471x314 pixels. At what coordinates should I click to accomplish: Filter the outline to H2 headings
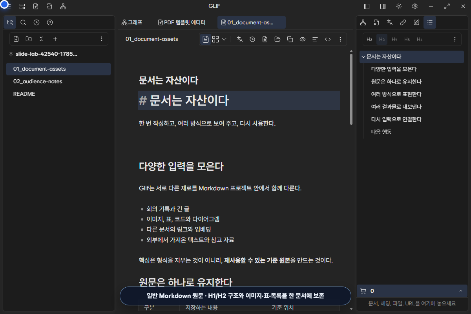click(x=369, y=39)
